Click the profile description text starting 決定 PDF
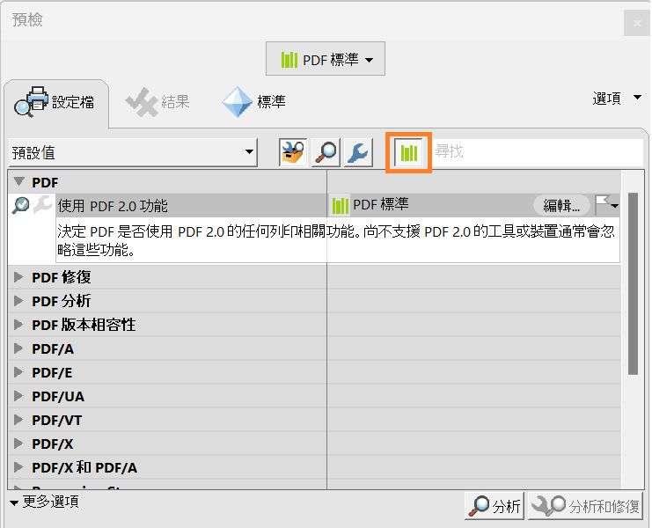 click(x=336, y=240)
